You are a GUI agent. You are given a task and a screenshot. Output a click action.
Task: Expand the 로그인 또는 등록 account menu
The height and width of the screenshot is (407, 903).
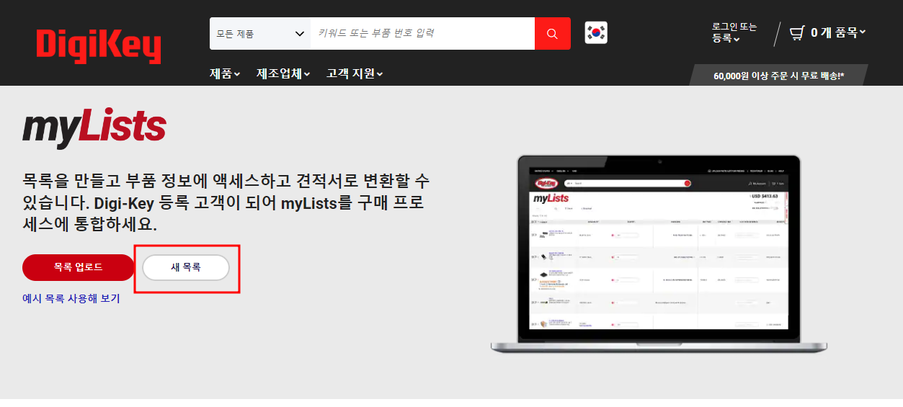(734, 32)
